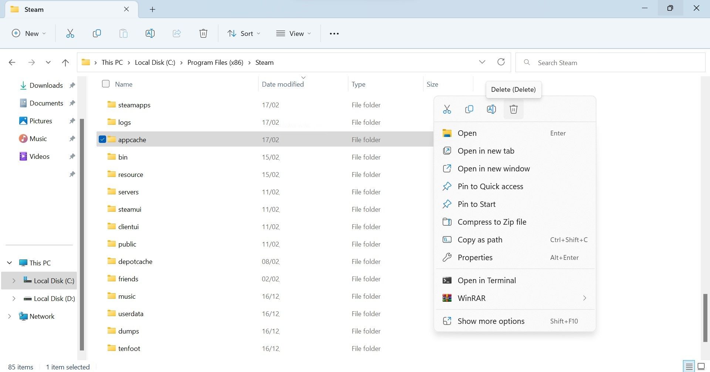
Task: Click Program Files (x86) in breadcrumb path
Action: (215, 63)
